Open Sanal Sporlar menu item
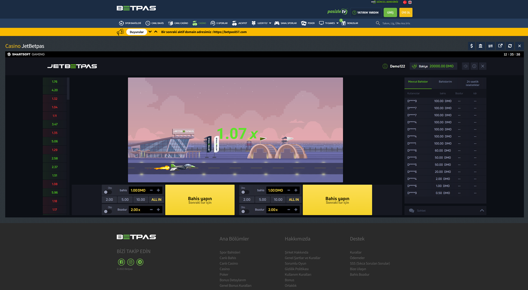The height and width of the screenshot is (290, 528). click(286, 23)
